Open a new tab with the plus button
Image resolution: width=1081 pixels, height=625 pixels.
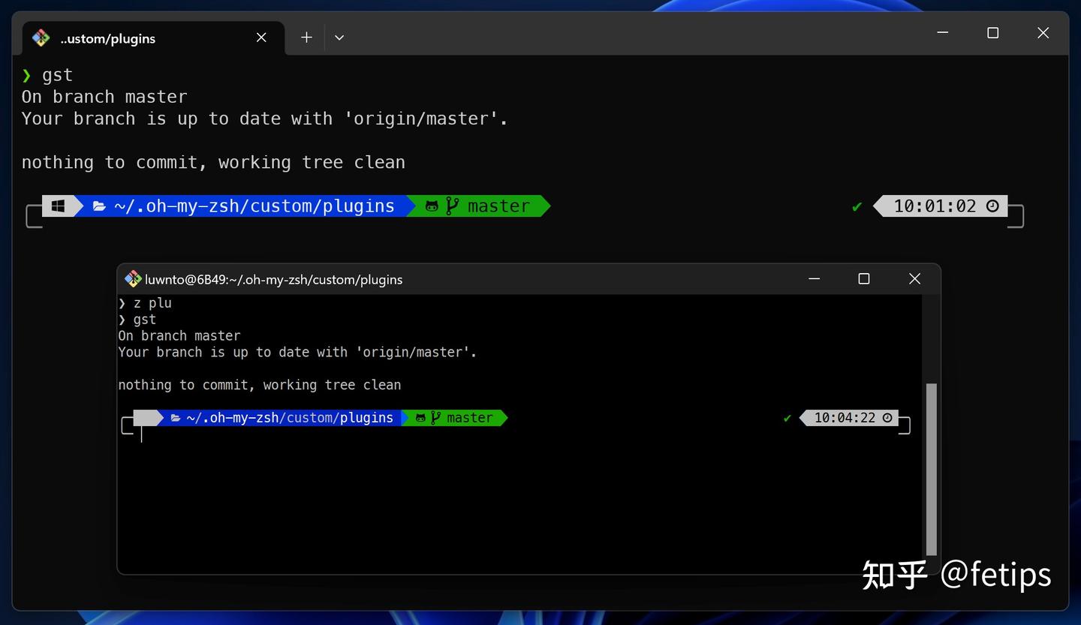[x=306, y=37]
